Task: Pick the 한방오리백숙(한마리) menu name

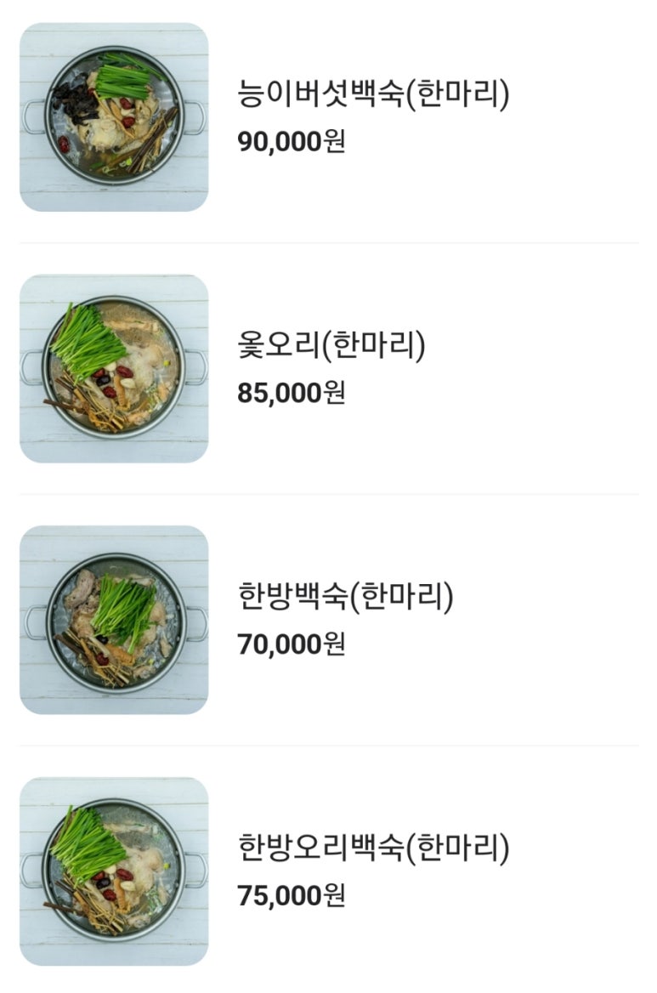Action: (x=374, y=848)
